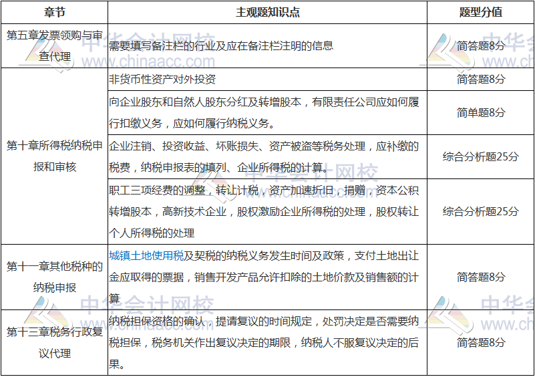Image resolution: width=535 pixels, height=377 pixels.
Task: Click the 城镇土地使用税 hyperlink
Action: click(146, 255)
